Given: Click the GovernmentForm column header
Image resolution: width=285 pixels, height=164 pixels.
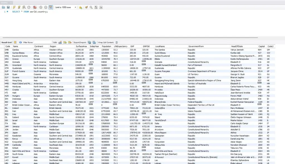Looking at the screenshot, I should pyautogui.click(x=196, y=46).
